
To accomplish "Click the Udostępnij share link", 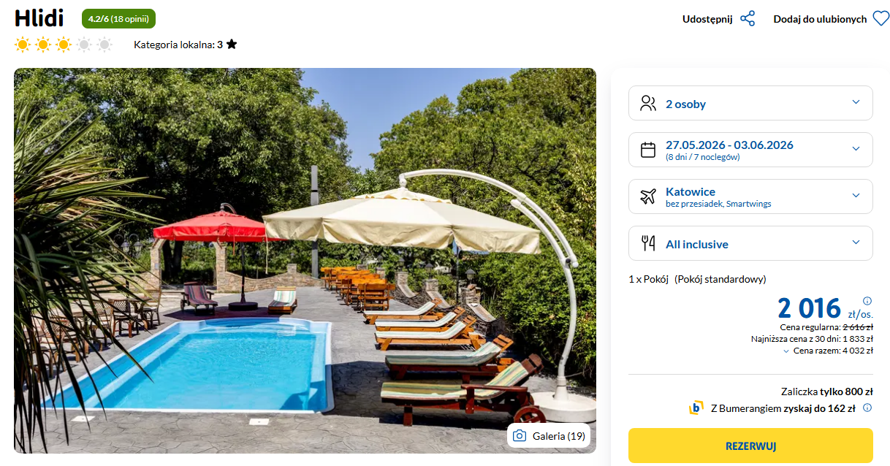I will coord(707,19).
